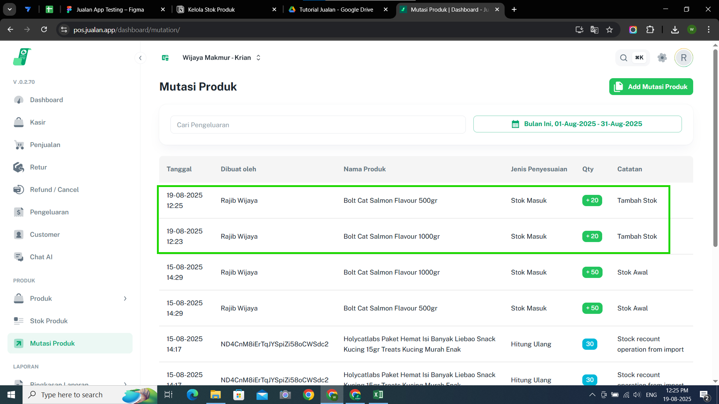719x404 pixels.
Task: Click the green +20 quantity badge in the first row
Action: [592, 201]
